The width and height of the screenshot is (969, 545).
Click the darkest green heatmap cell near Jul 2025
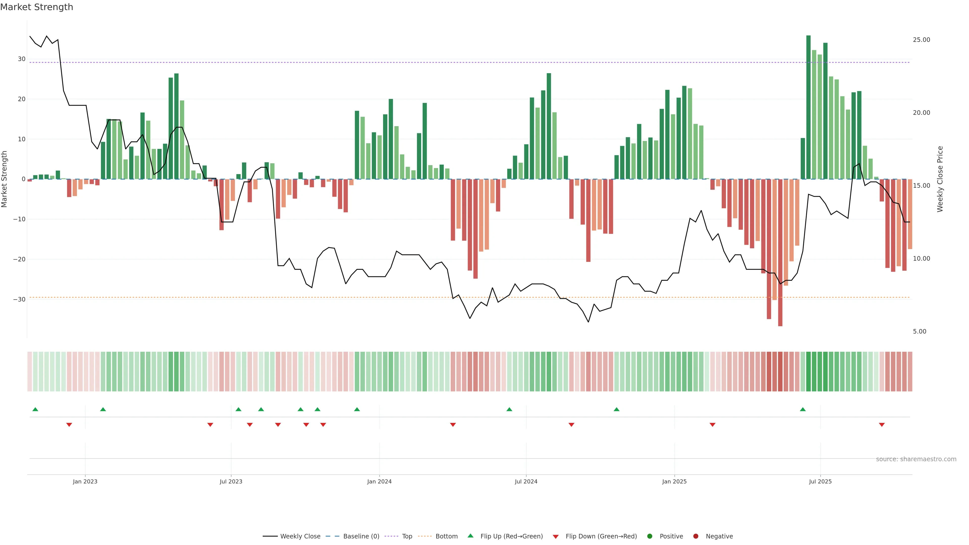808,372
